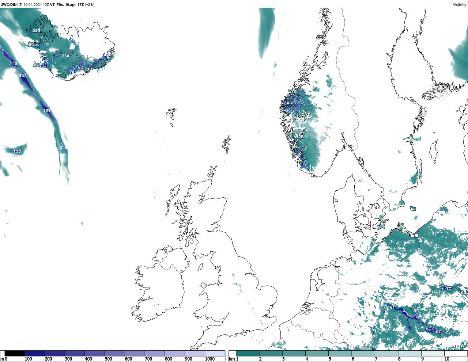Screen dimensions: 468x362
Task: Select the 4–5 km teal legend swatch
Action: (x=317, y=353)
